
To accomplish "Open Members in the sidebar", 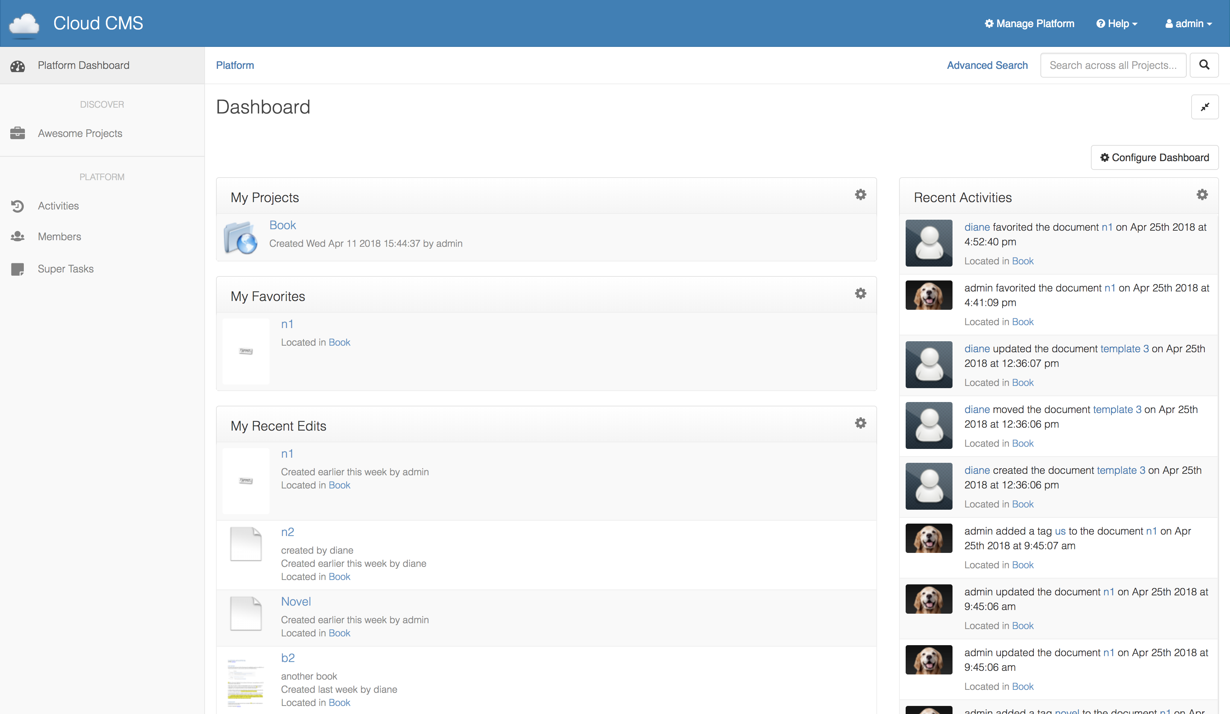I will point(59,237).
